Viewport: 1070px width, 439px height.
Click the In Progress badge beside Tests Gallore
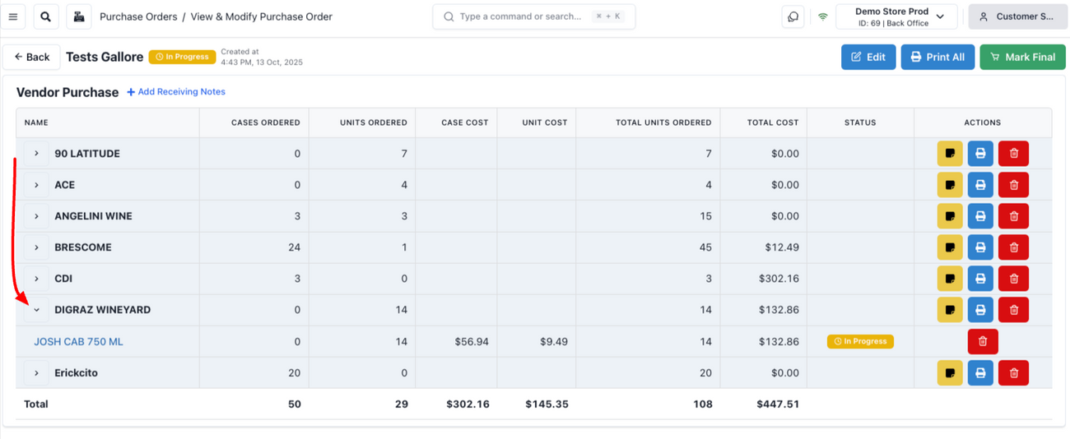pos(182,57)
